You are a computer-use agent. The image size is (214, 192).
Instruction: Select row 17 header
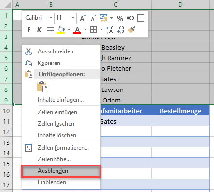[6, 185]
